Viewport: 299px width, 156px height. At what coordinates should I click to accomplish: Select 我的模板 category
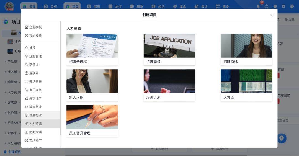[x=40, y=35]
